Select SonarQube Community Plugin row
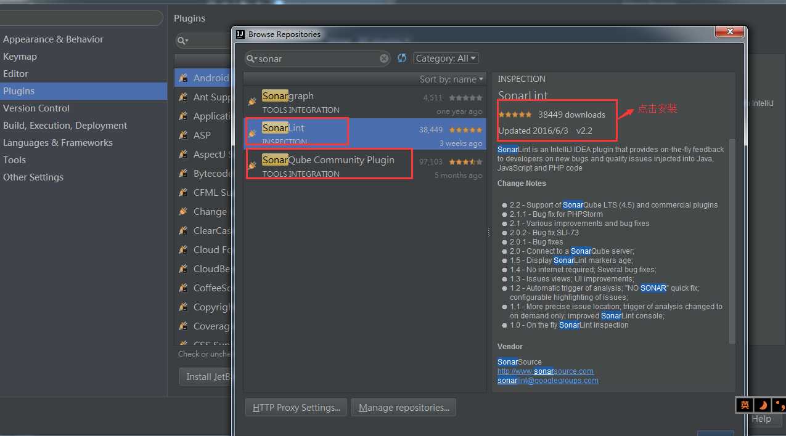The image size is (786, 436). (x=365, y=166)
